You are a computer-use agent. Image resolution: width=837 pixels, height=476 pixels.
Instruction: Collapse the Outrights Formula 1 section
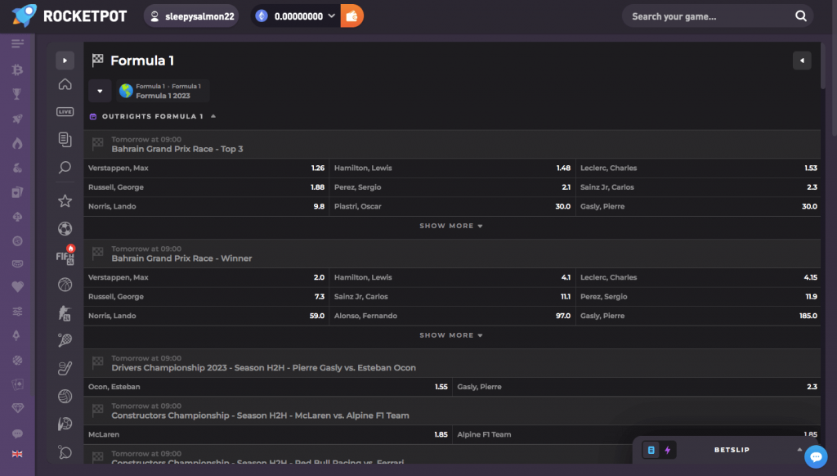point(213,116)
